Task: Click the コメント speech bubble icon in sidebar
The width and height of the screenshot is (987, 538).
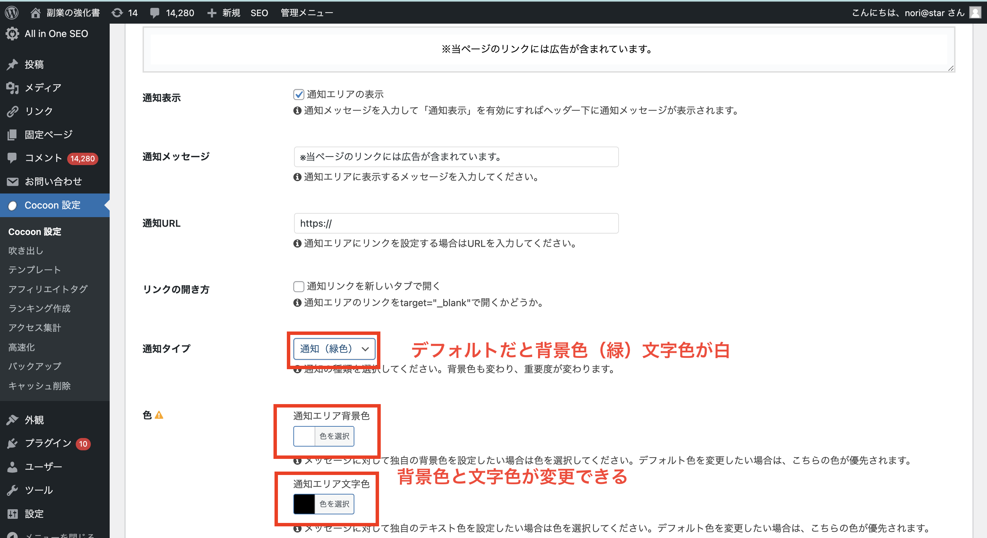Action: tap(12, 158)
